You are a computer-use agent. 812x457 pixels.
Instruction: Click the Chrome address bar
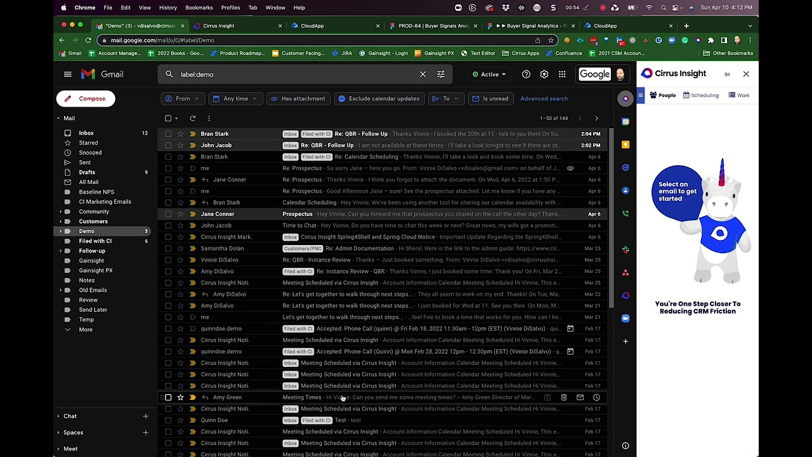click(x=317, y=40)
